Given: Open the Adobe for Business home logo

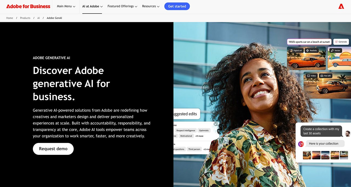Looking at the screenshot, I should [28, 6].
